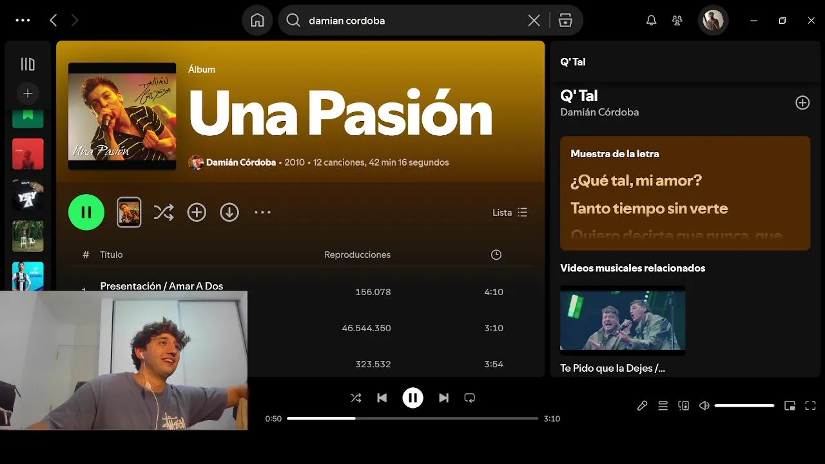
Task: Go back with the left arrow
Action: pos(53,21)
